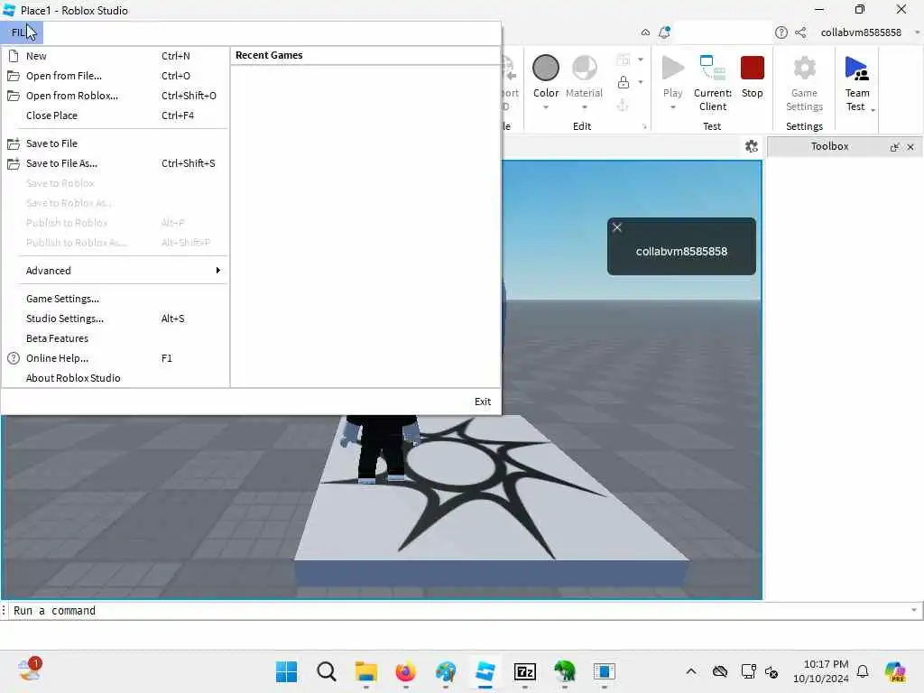Click the Group icon in Edit section
The image size is (924, 693).
click(x=623, y=60)
